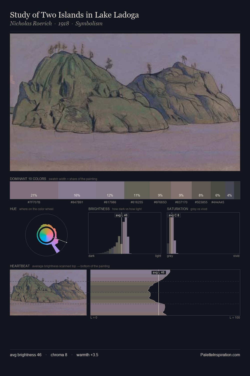Click the hex label #817986

point(110,202)
